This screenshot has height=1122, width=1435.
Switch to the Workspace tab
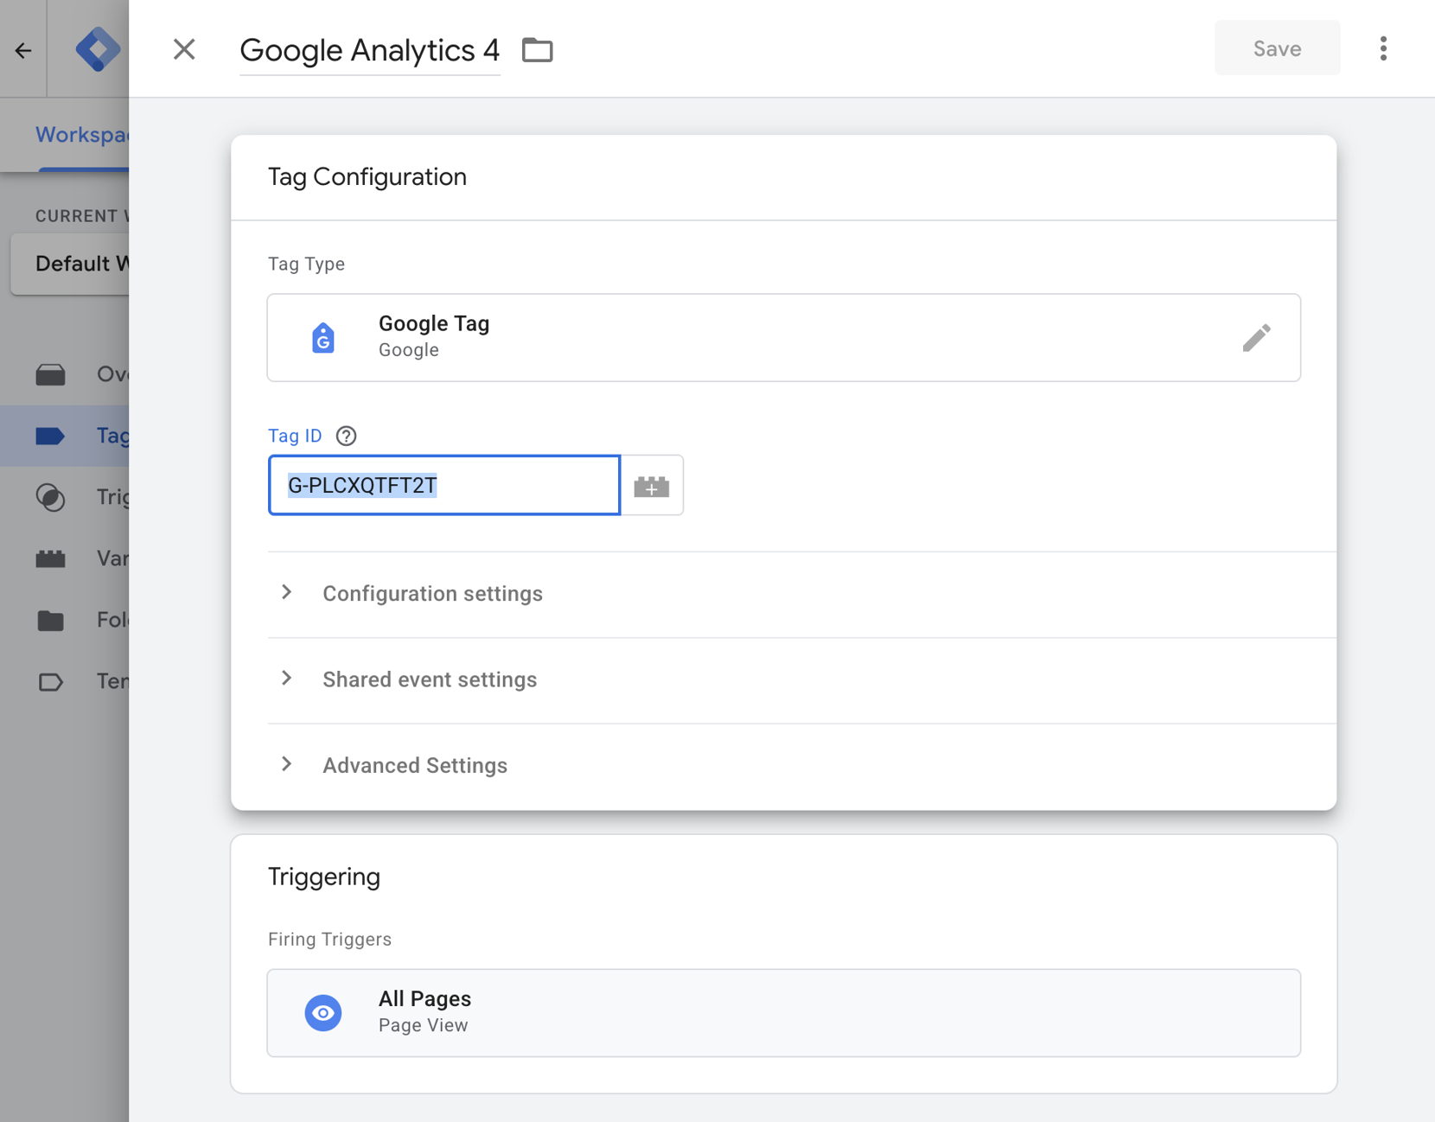click(x=82, y=135)
